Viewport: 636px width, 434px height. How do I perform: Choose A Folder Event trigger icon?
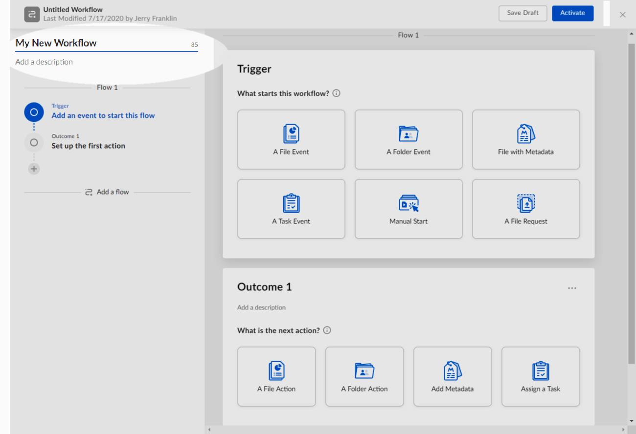point(409,133)
